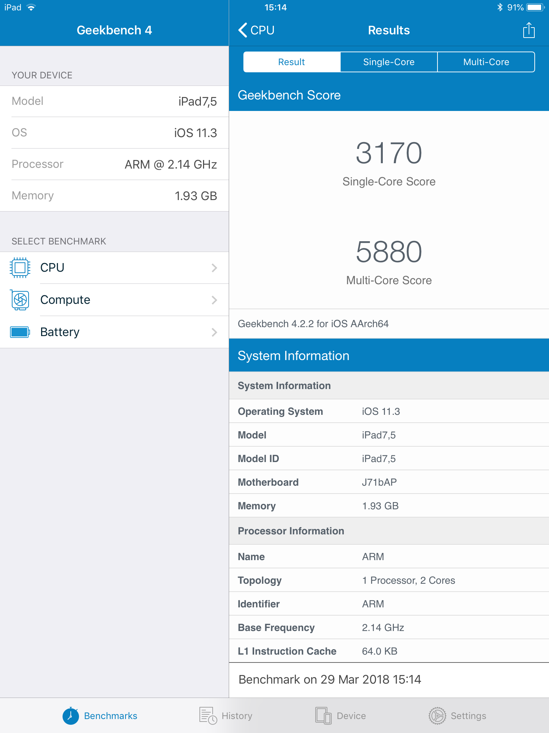The image size is (549, 733).
Task: Tap the Processor Information section header
Action: coord(389,531)
